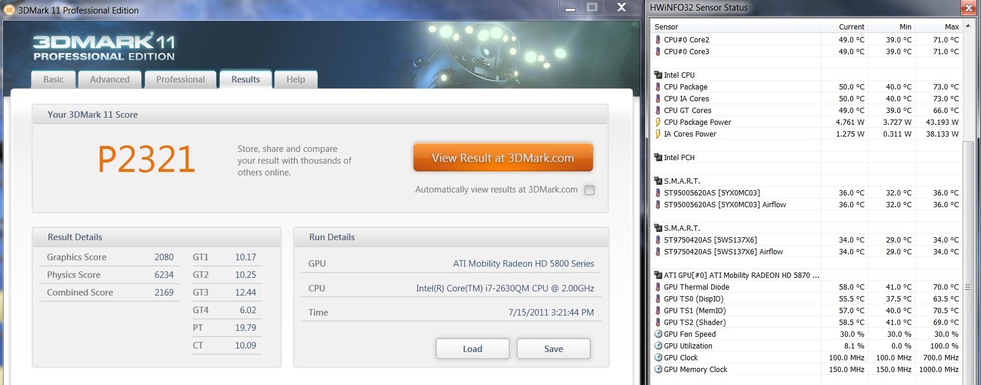981x385 pixels.
Task: Click the Sensor column header in HWiNFO32
Action: pos(736,26)
